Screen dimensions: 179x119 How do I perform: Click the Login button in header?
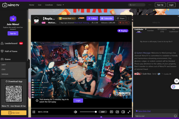point(171,5)
